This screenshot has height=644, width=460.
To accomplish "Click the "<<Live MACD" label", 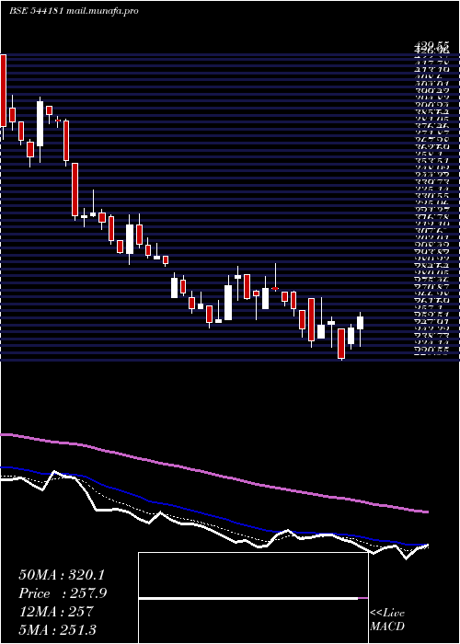I will [x=387, y=620].
